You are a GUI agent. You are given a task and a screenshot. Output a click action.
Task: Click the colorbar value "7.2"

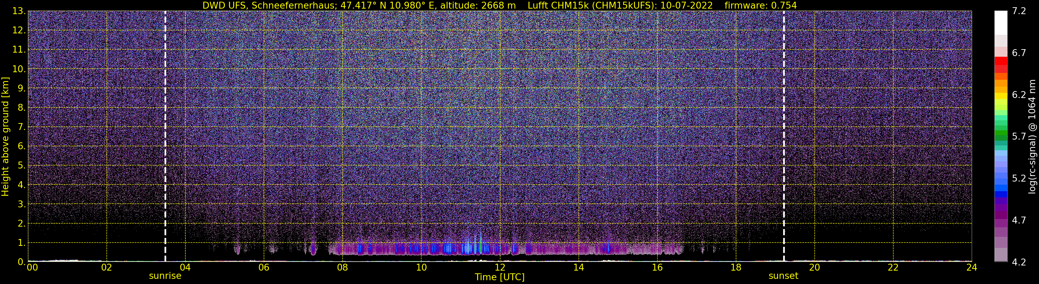coord(1019,11)
